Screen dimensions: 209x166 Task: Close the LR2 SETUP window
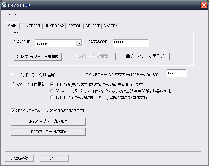(x=203, y=5)
